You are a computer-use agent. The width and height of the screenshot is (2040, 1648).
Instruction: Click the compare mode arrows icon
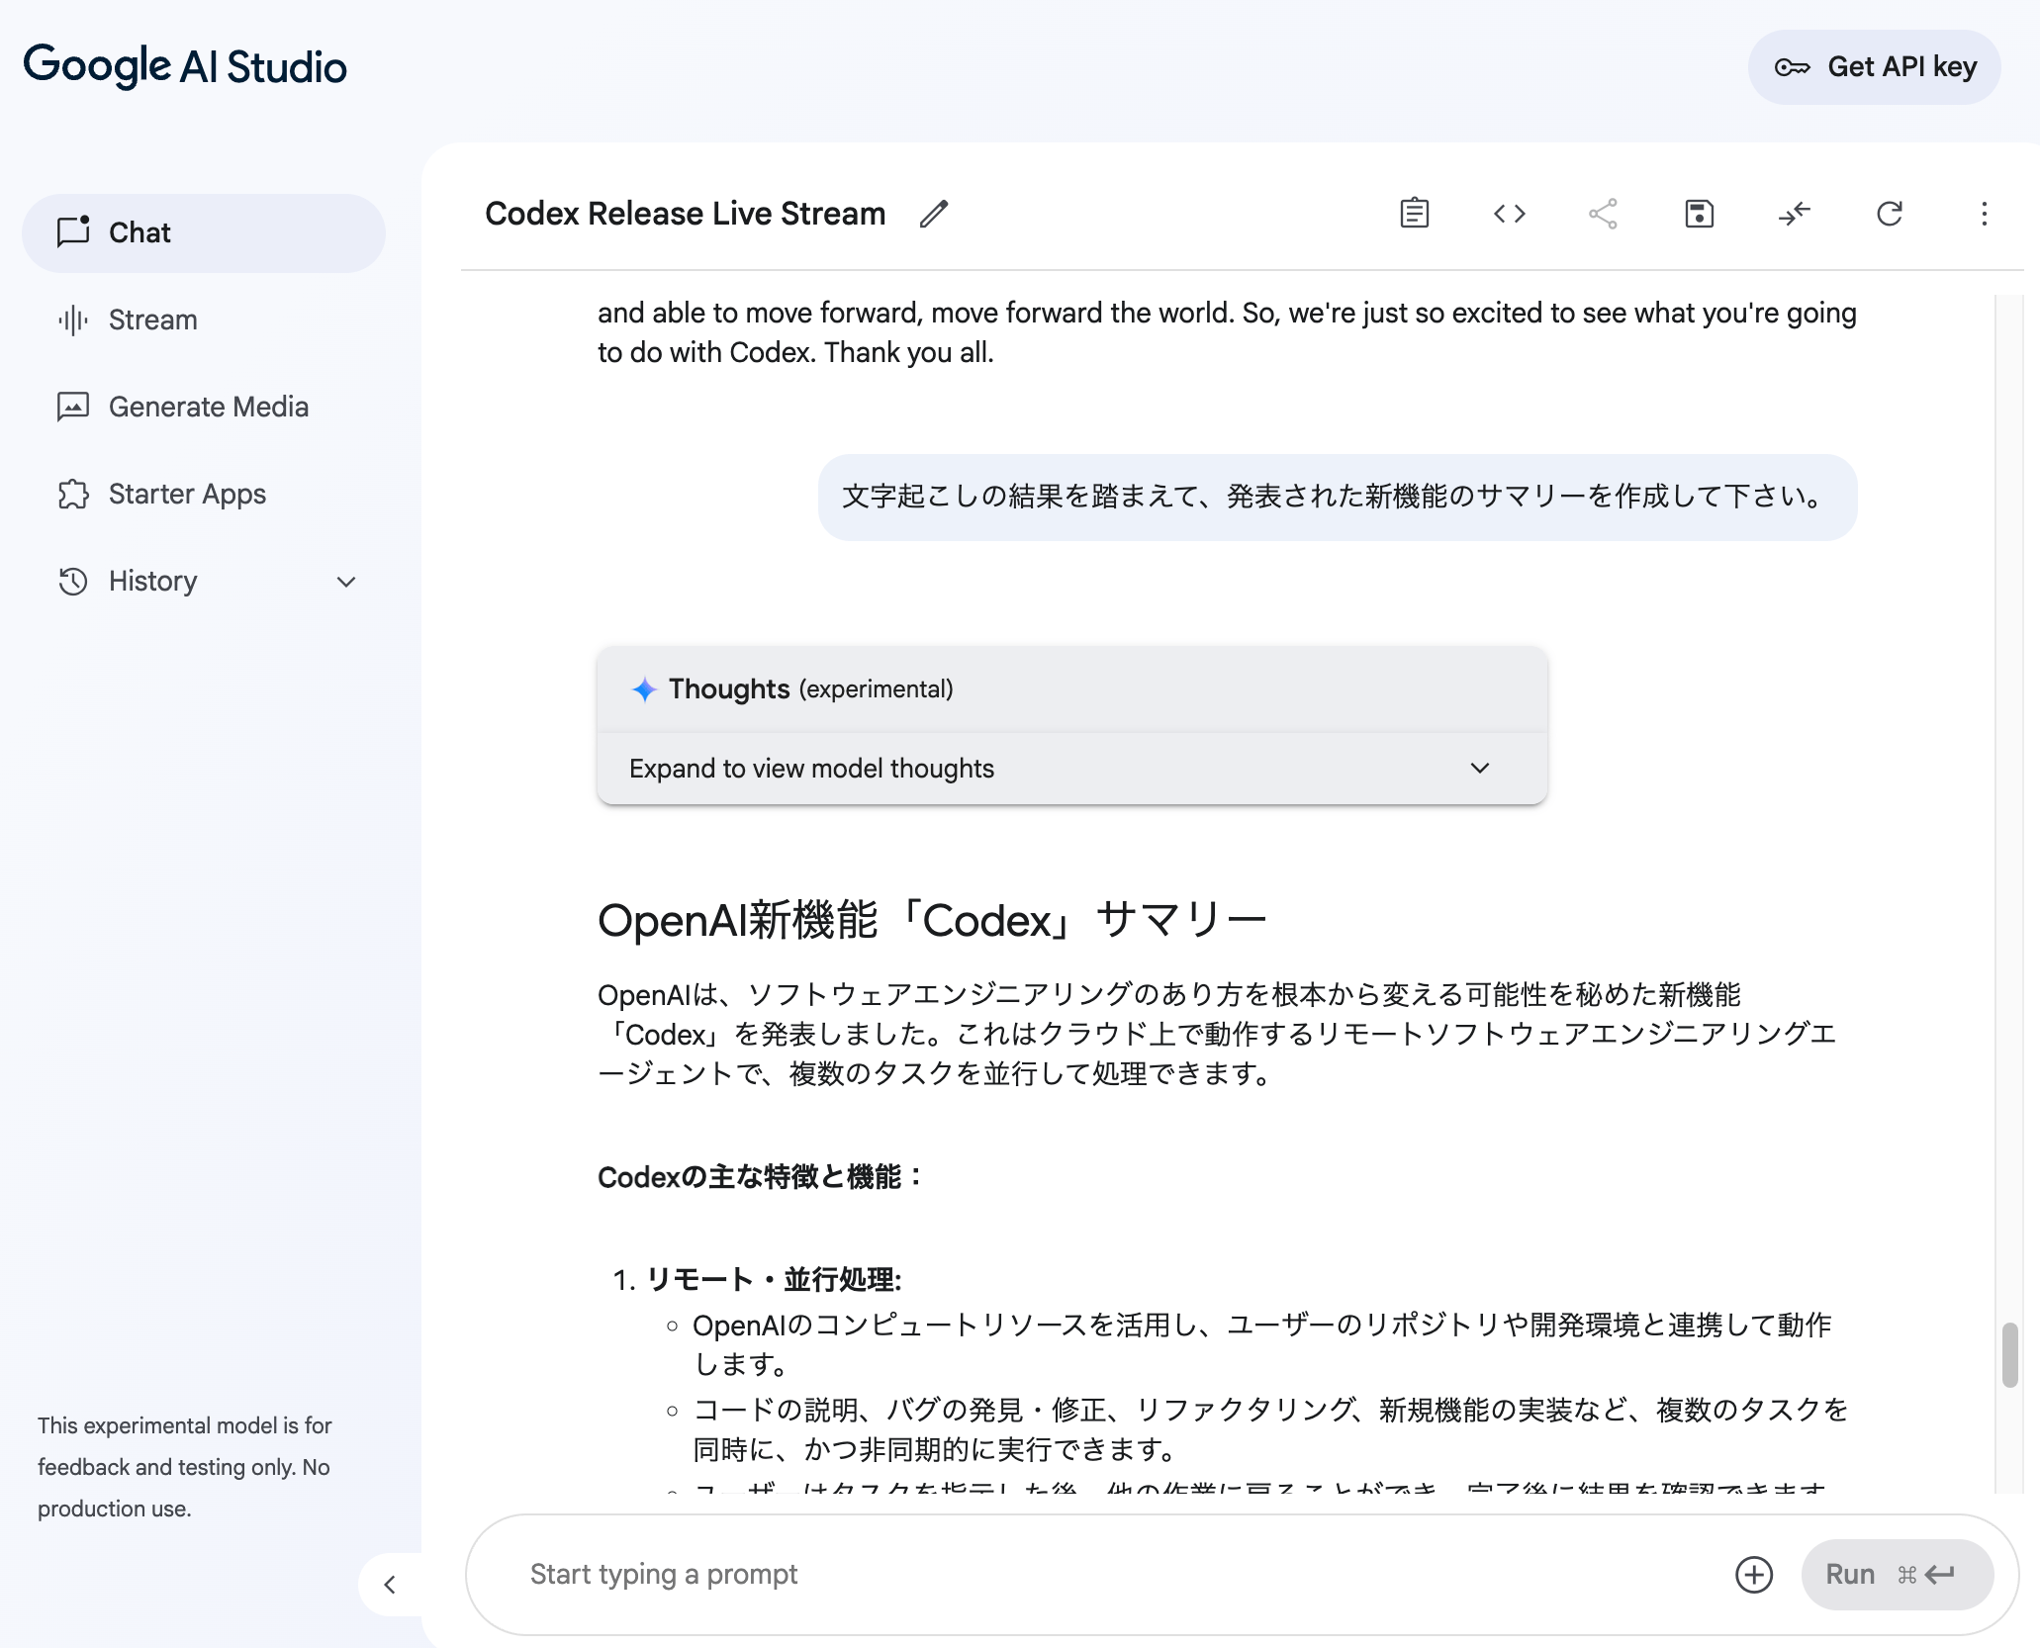(x=1794, y=214)
